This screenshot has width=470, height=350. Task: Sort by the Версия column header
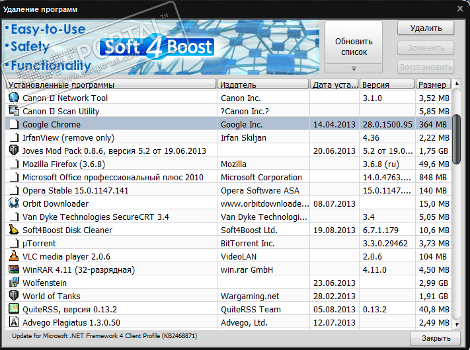387,85
